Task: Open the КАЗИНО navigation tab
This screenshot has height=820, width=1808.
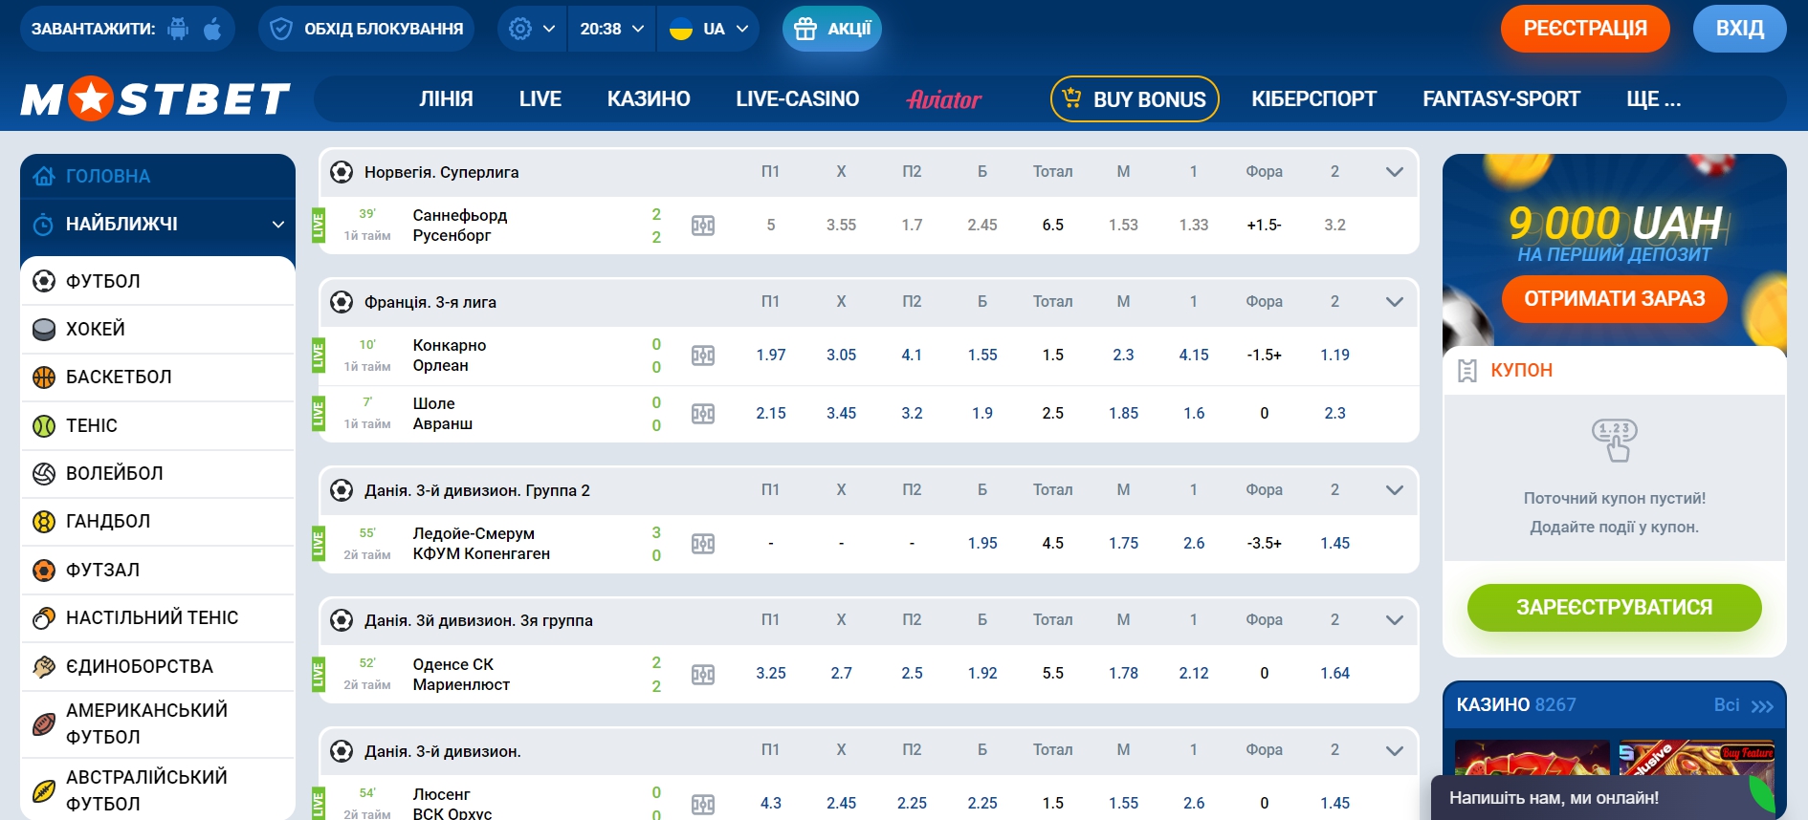Action: 648,99
